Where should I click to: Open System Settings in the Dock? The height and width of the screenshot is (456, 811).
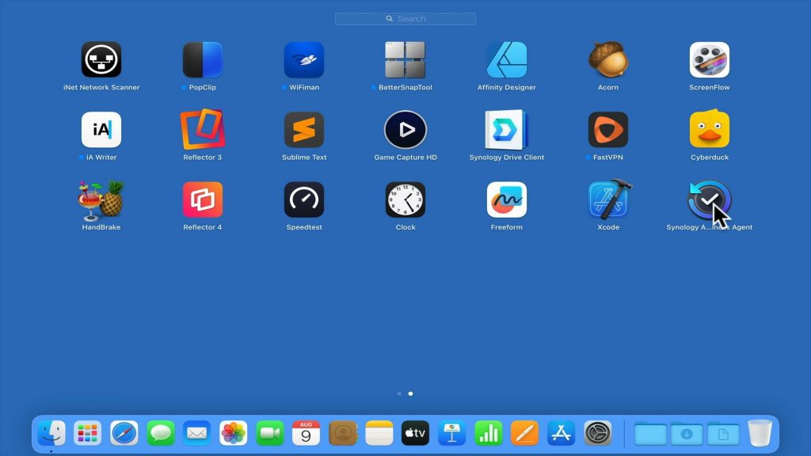point(598,433)
